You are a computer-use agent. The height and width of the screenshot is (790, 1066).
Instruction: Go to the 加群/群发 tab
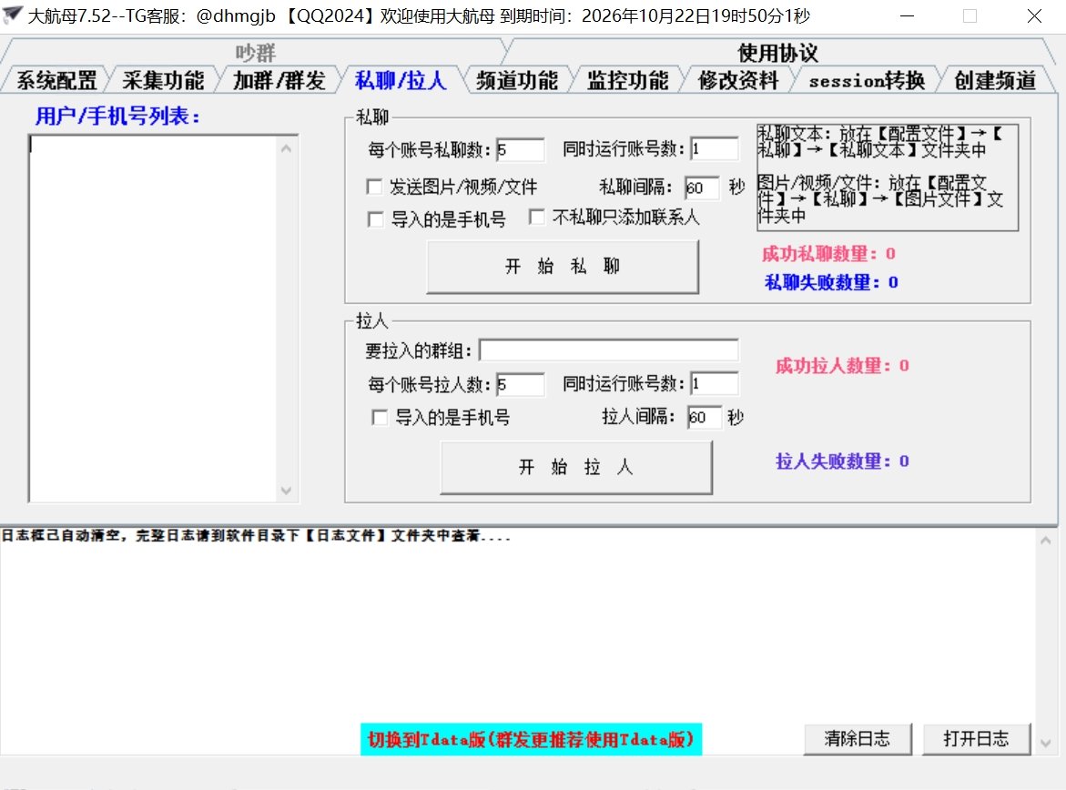279,81
